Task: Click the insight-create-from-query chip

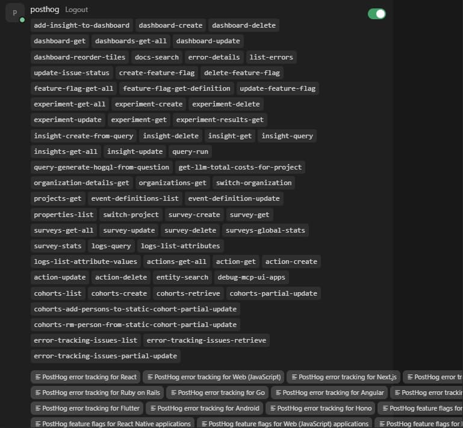Action: (84, 136)
